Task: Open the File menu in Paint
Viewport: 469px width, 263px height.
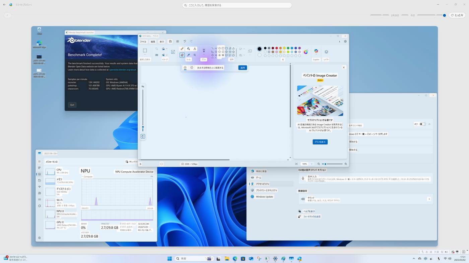Action: pos(143,42)
